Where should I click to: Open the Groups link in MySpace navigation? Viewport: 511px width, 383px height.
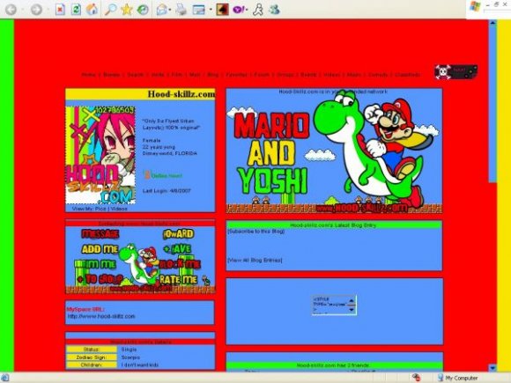point(285,75)
